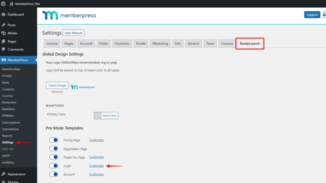Click the Media library icon
Viewport: 326px width, 183px height.
pyautogui.click(x=4, y=33)
